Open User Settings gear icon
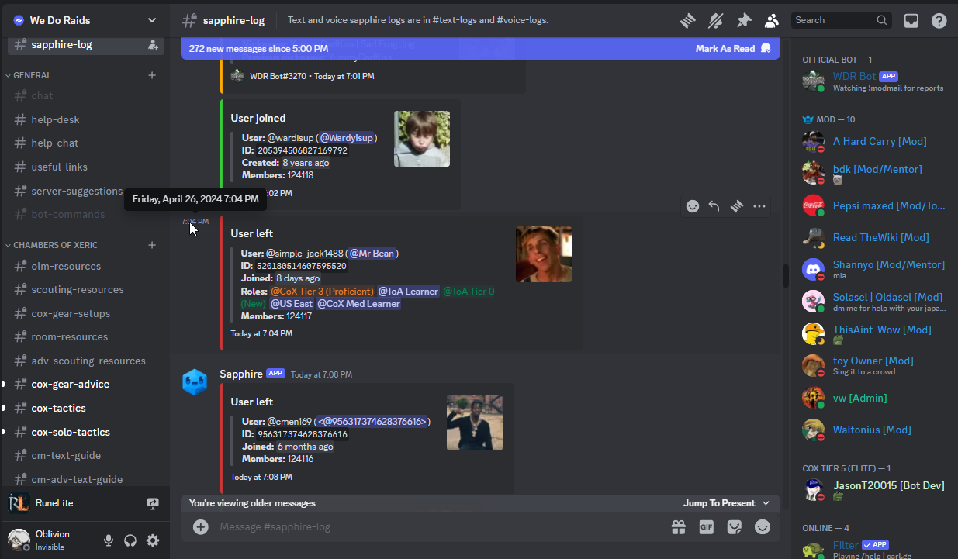The height and width of the screenshot is (559, 958). [153, 540]
